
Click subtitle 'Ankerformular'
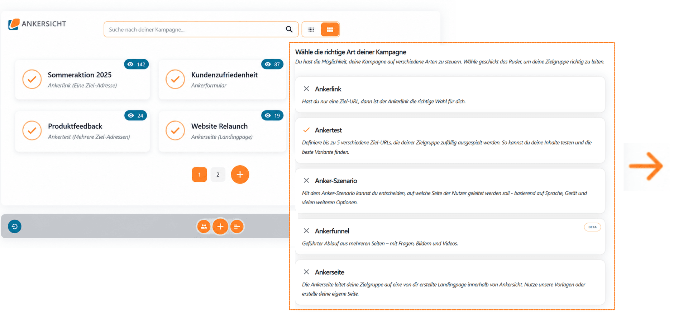[x=209, y=85]
